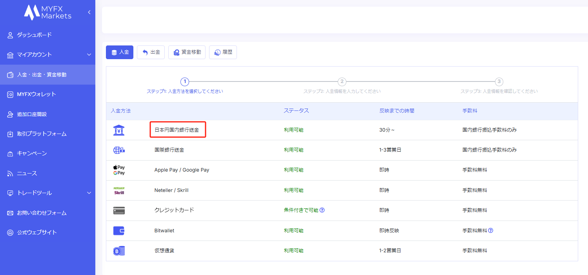The height and width of the screenshot is (275, 588).
Task: Click the Neteller Skrill logo icon
Action: (x=118, y=190)
